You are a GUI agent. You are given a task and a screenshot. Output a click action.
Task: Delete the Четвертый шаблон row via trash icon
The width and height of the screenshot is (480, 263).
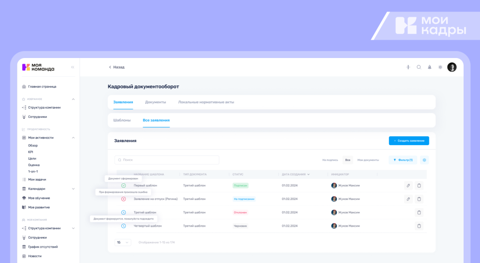point(419,226)
